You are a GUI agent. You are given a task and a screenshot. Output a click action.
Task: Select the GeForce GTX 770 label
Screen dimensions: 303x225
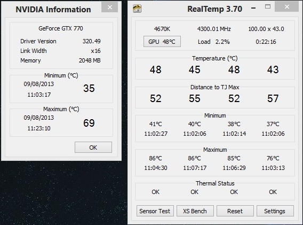coord(61,28)
